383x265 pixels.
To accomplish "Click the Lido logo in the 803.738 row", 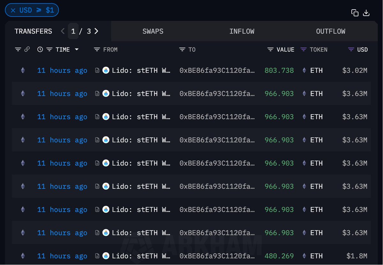I will (106, 70).
